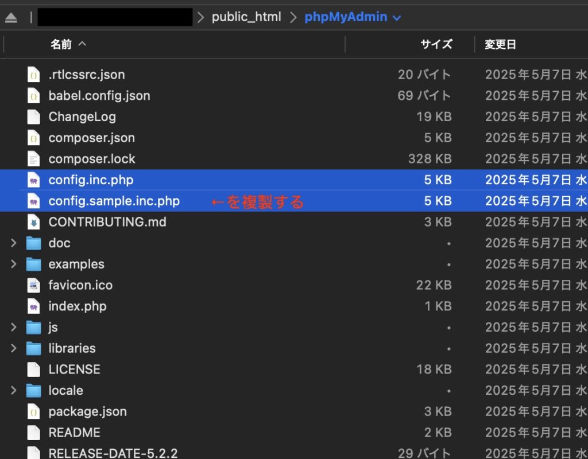Sort files by the サイズ column
This screenshot has width=588, height=459.
pyautogui.click(x=436, y=44)
